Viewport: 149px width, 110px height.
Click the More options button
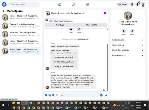91,25
